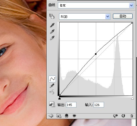Click the white point slider triangle
This screenshot has width=137, height=126.
point(132,98)
